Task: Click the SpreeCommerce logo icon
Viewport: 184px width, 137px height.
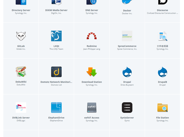Action: tap(127, 36)
